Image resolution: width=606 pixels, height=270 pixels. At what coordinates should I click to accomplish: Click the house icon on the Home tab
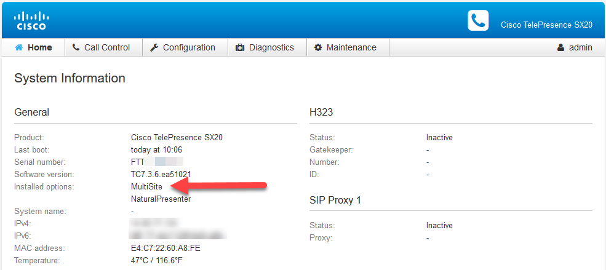point(19,47)
